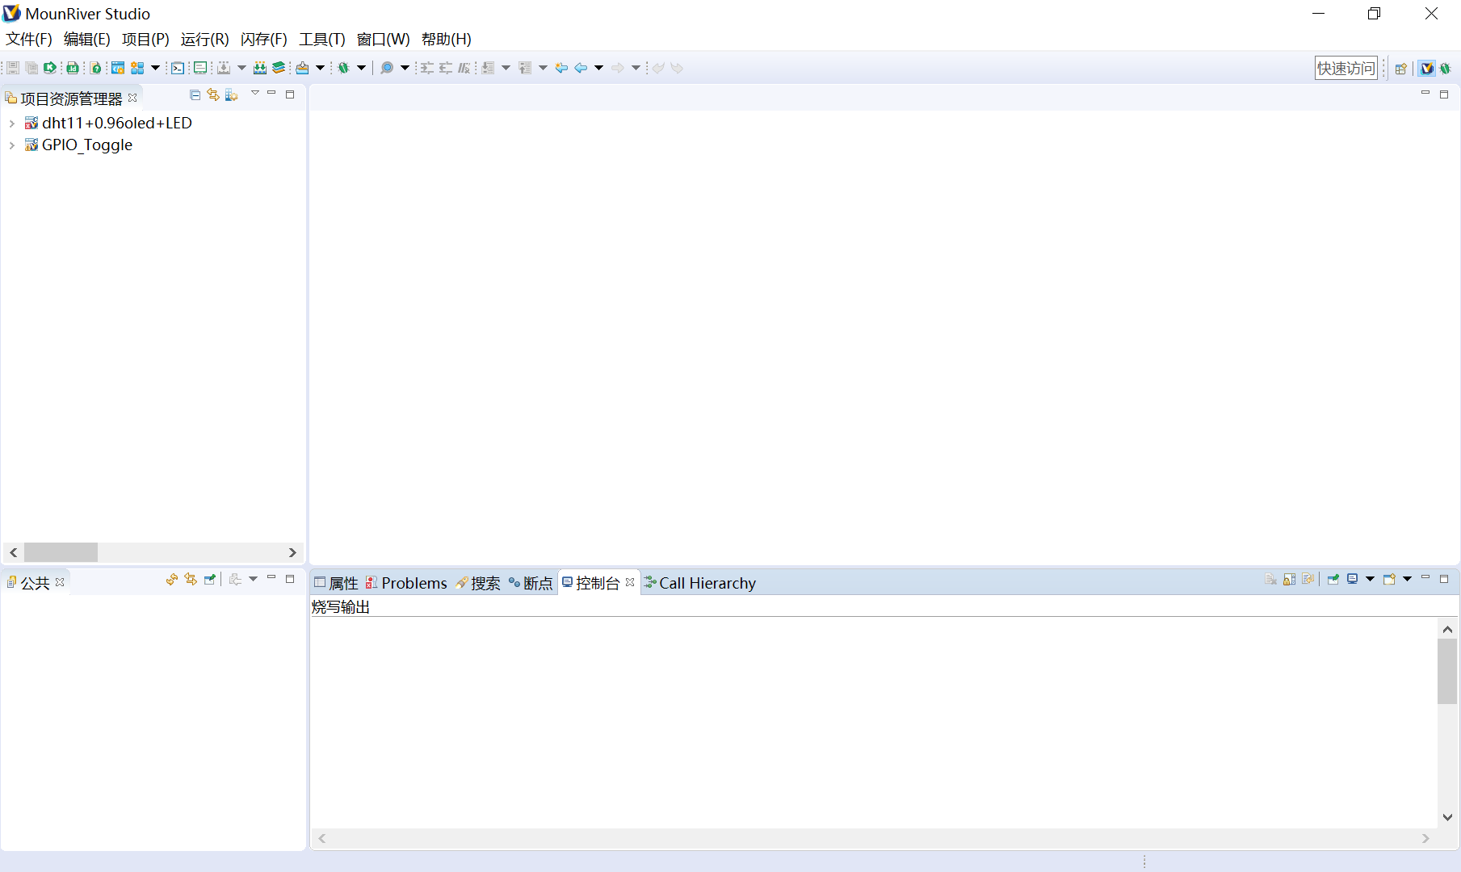Toggle Pin Console in the console toolbar
The height and width of the screenshot is (872, 1461).
(1333, 579)
